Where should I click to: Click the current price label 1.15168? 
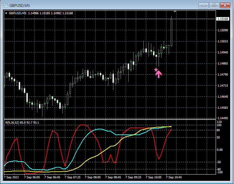(223, 19)
